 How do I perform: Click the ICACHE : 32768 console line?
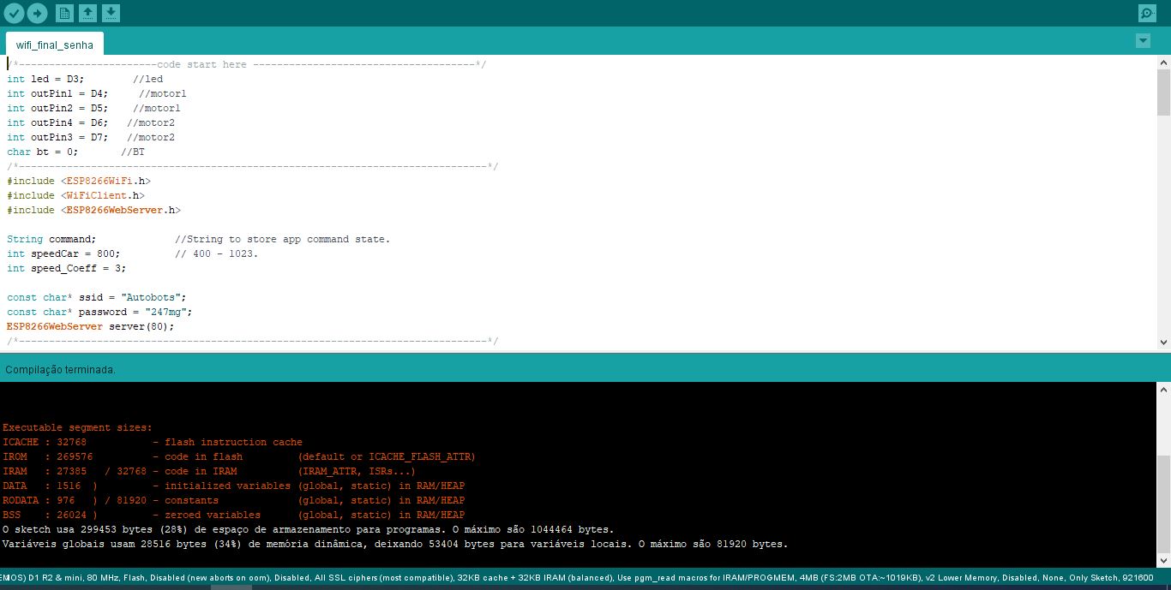153,442
